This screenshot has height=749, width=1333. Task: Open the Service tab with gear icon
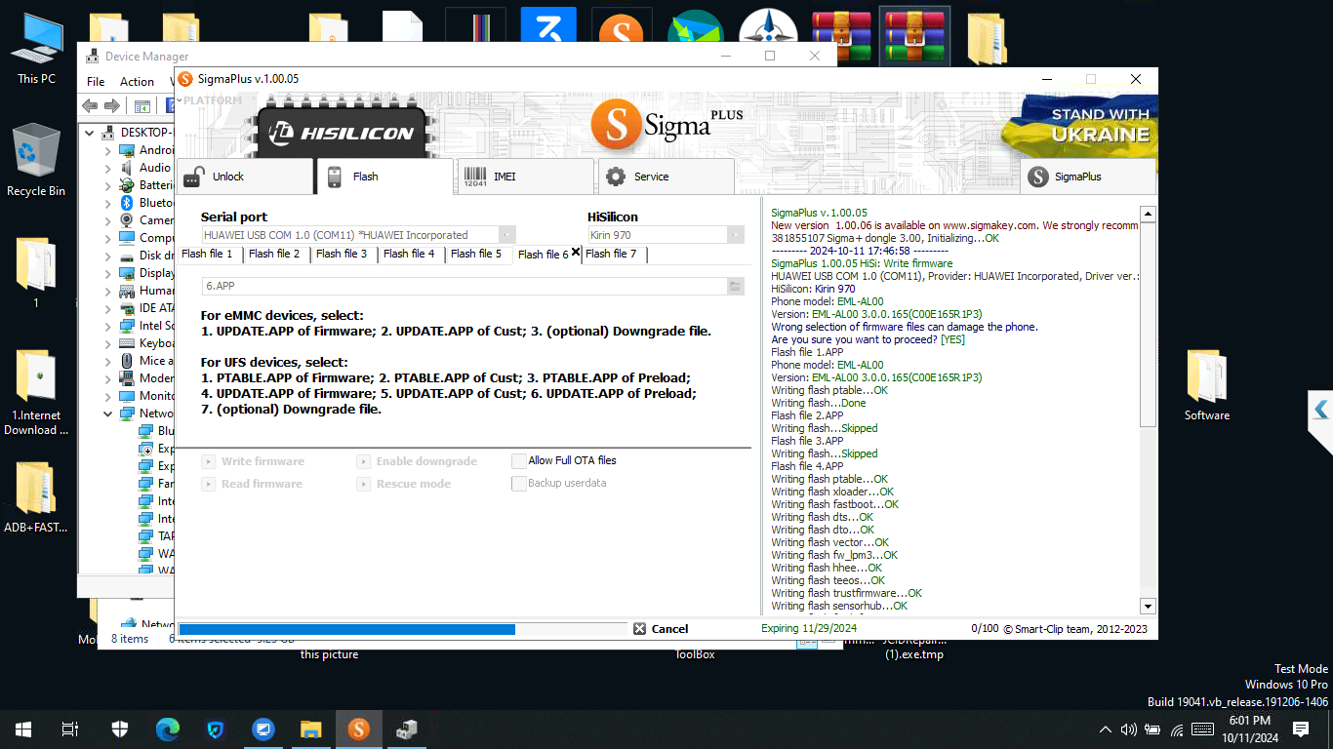666,177
